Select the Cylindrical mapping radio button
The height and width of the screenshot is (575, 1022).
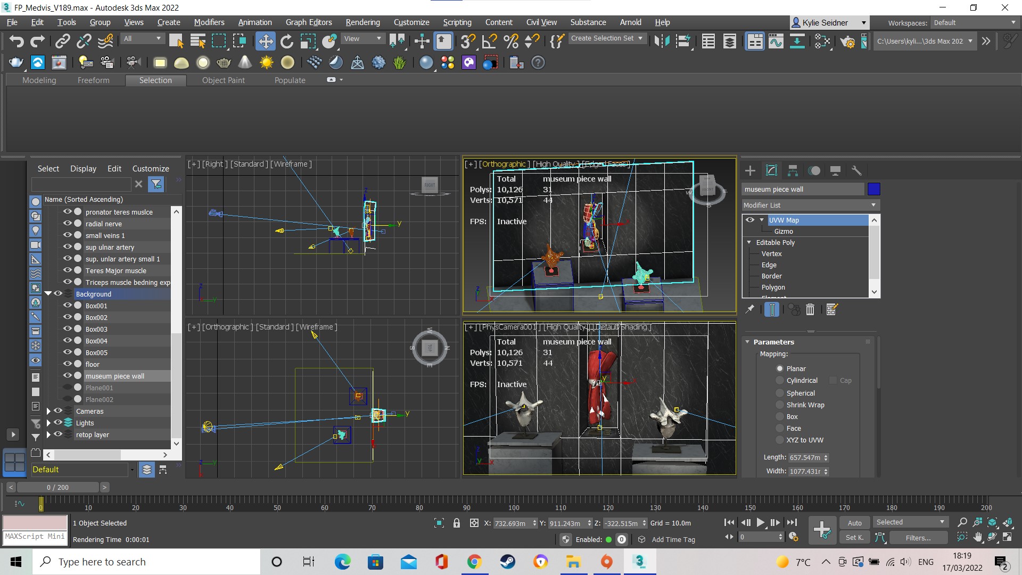click(x=780, y=380)
